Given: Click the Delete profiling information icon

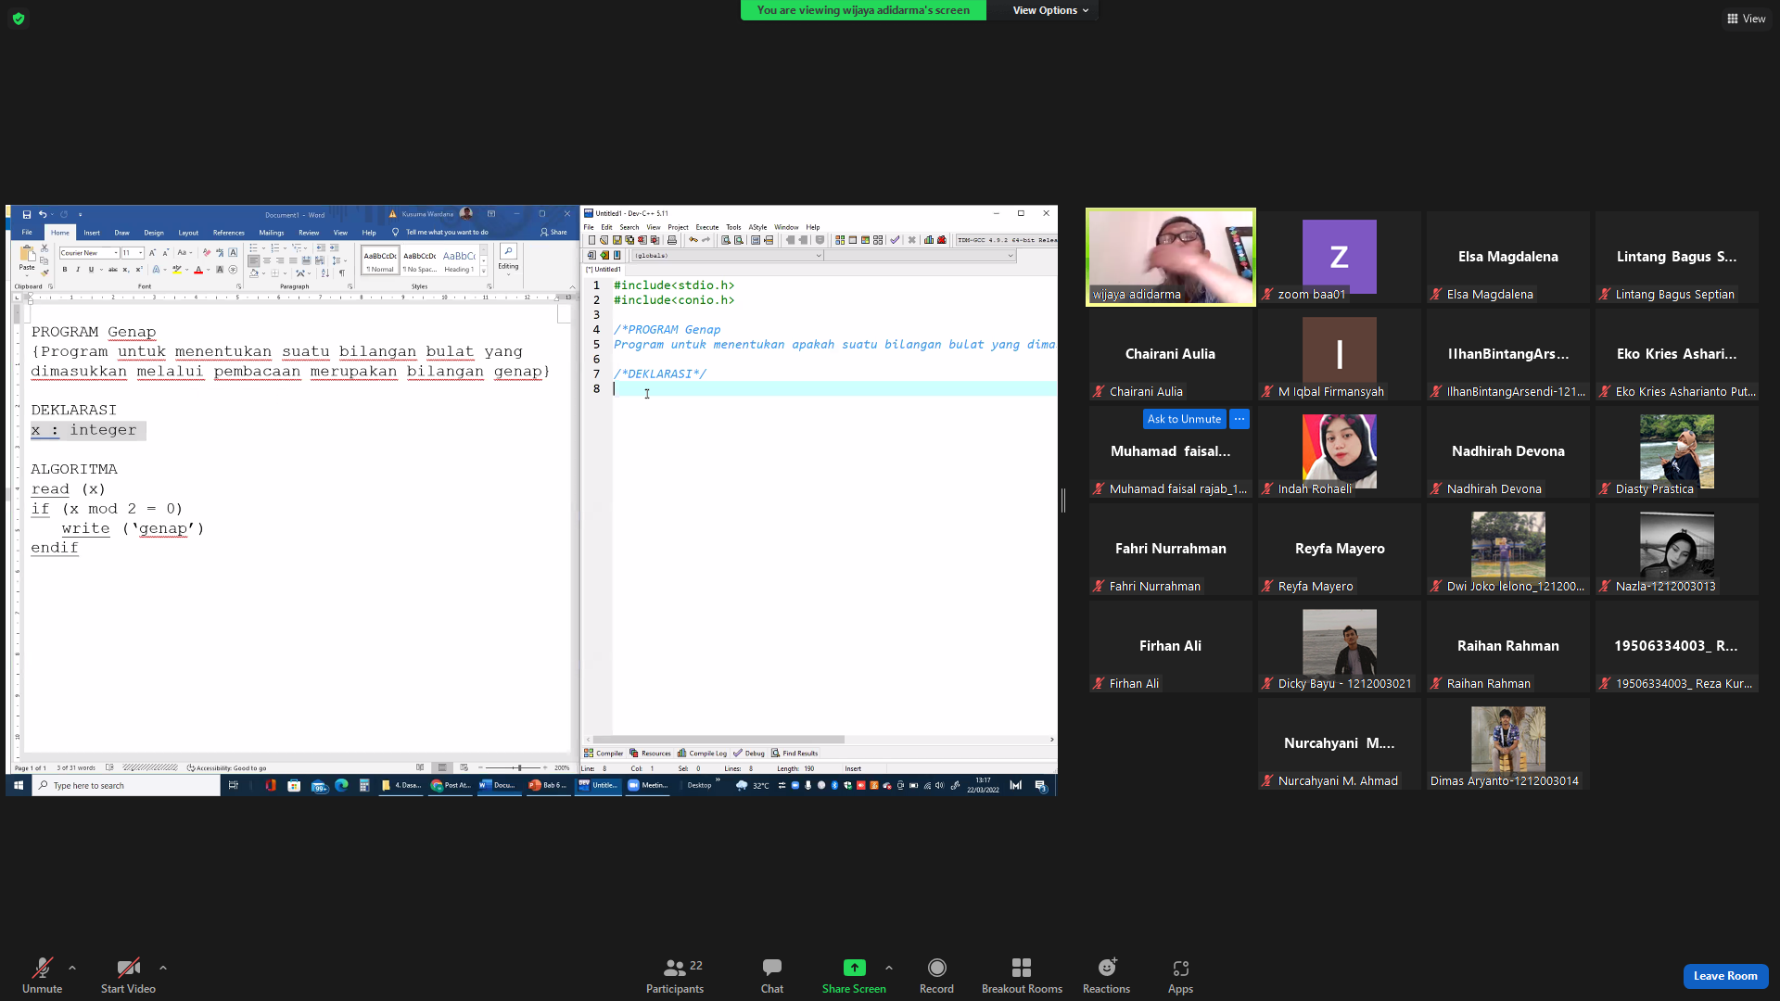Looking at the screenshot, I should coord(942,240).
